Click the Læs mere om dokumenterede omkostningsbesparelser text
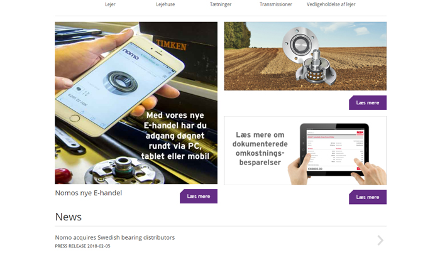The height and width of the screenshot is (253, 435). 260,149
